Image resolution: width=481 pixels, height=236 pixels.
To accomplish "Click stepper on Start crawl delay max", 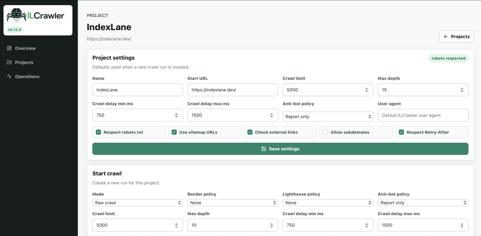I will coord(462,225).
